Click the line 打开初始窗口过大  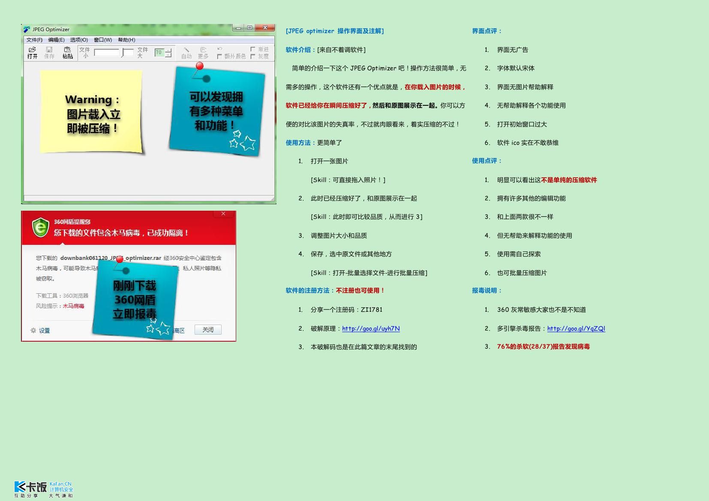[522, 124]
